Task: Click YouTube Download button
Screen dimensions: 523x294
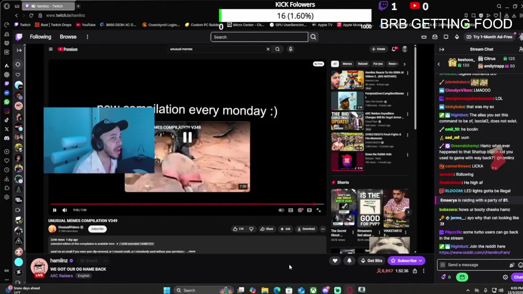Action: click(x=306, y=229)
